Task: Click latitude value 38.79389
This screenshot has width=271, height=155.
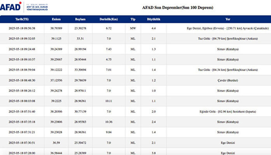Action: coord(56,28)
